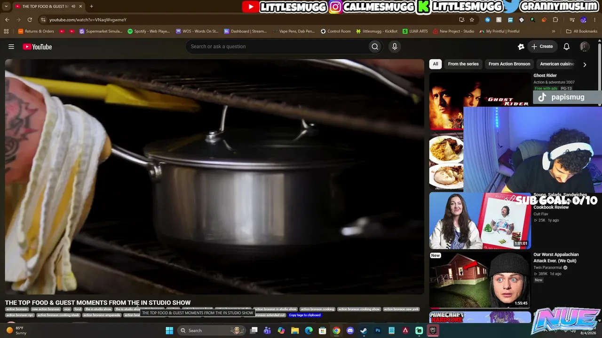Select the 'From the series' filter chip
The image size is (602, 338).
click(x=463, y=64)
